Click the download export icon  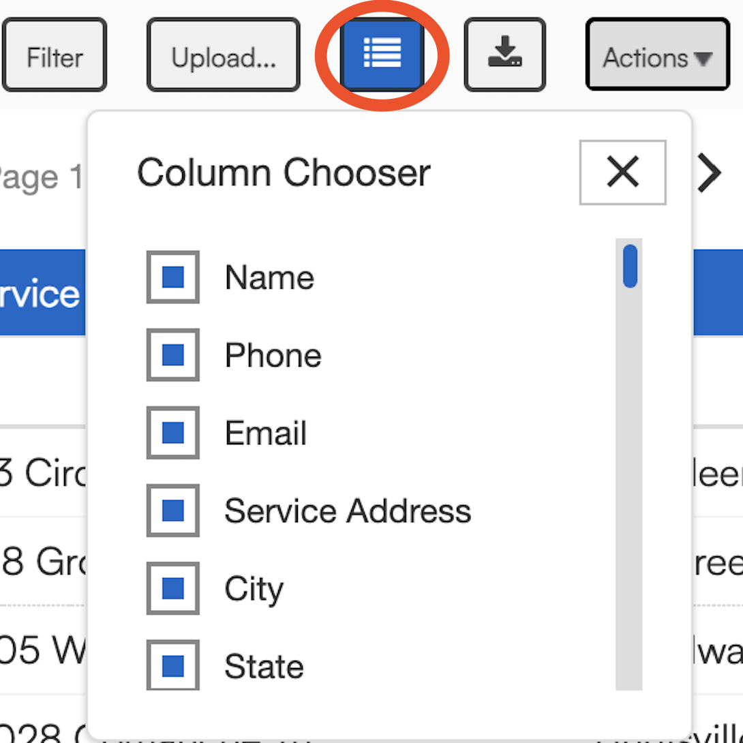504,55
